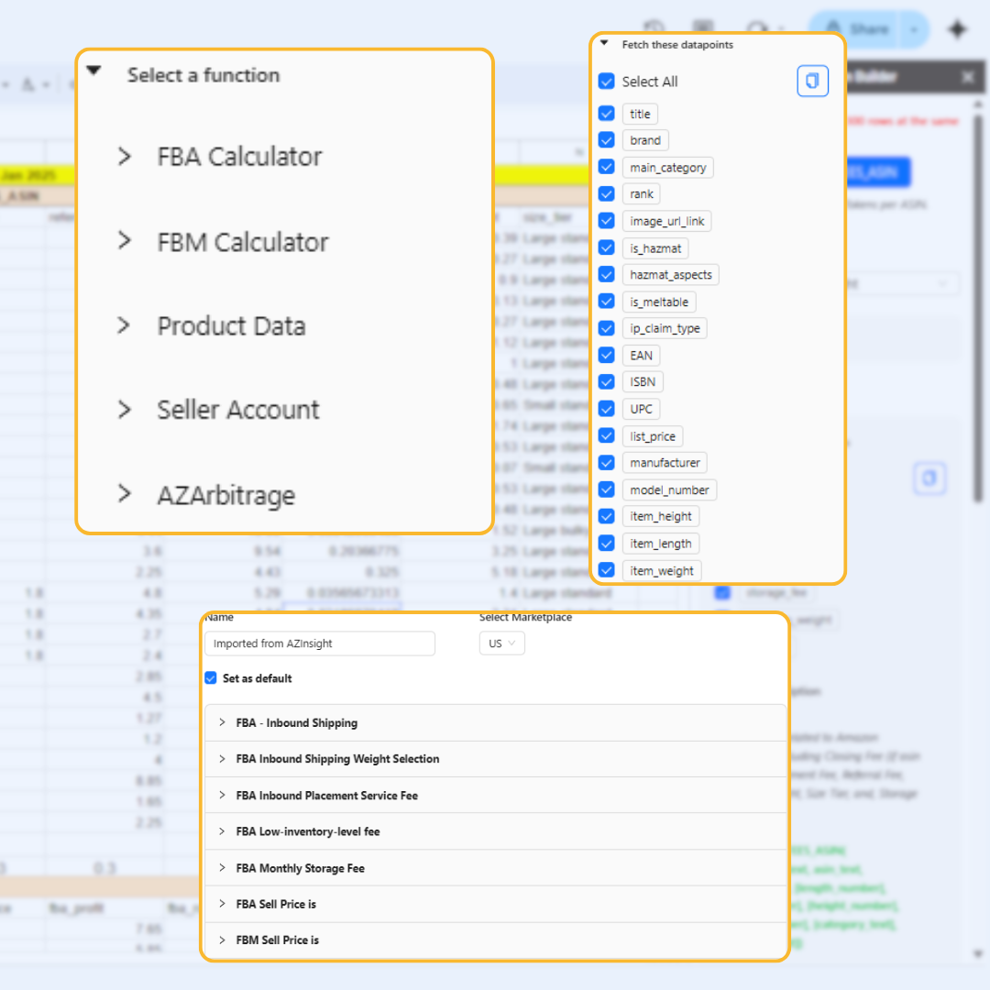Uncheck the model_number checkbox
The width and height of the screenshot is (990, 990).
click(x=606, y=489)
